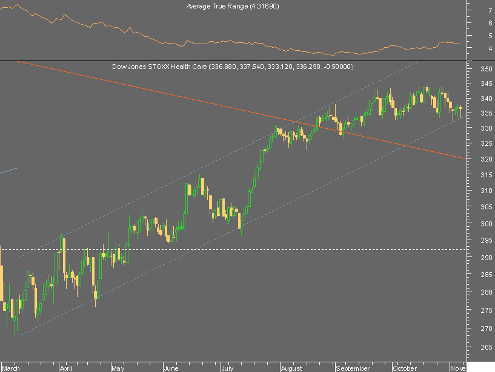This screenshot has height=372, width=495.
Task: Click the July month label
Action: (x=227, y=368)
